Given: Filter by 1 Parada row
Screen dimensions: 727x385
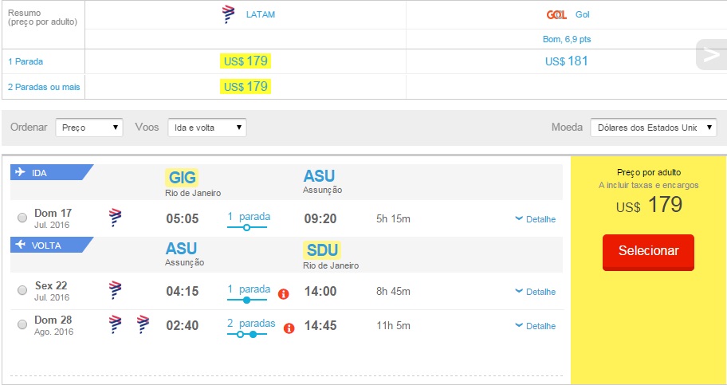Looking at the screenshot, I should click(x=26, y=61).
